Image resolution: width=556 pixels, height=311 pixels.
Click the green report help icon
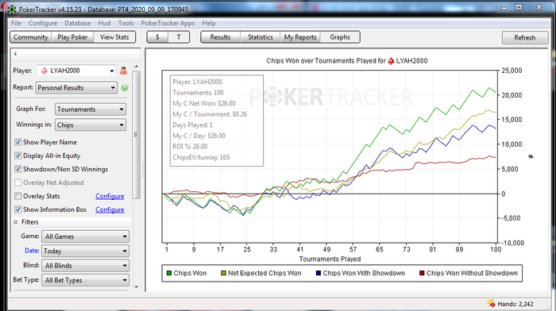click(x=125, y=88)
